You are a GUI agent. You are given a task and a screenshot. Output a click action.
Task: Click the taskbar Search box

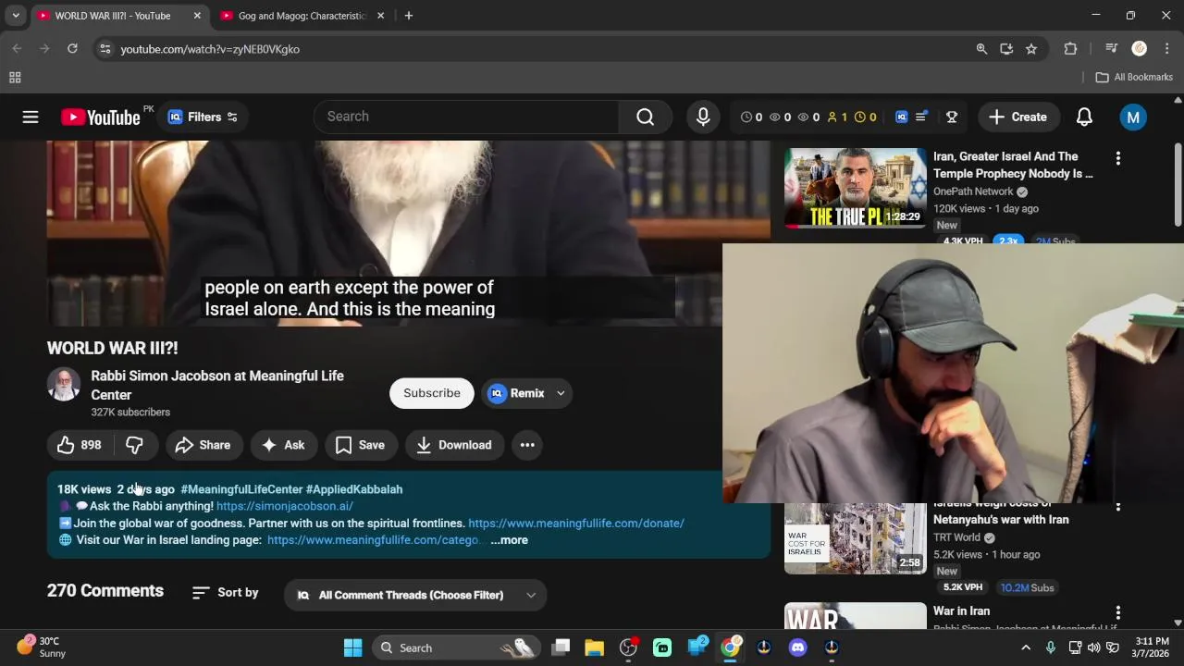[455, 648]
